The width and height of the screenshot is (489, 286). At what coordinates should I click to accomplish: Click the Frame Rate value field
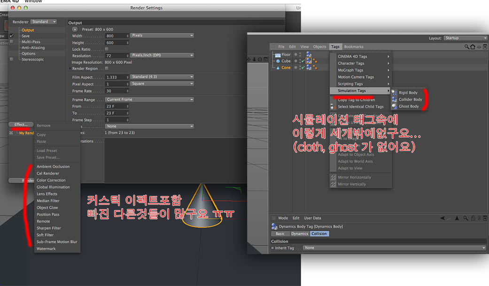tap(117, 91)
